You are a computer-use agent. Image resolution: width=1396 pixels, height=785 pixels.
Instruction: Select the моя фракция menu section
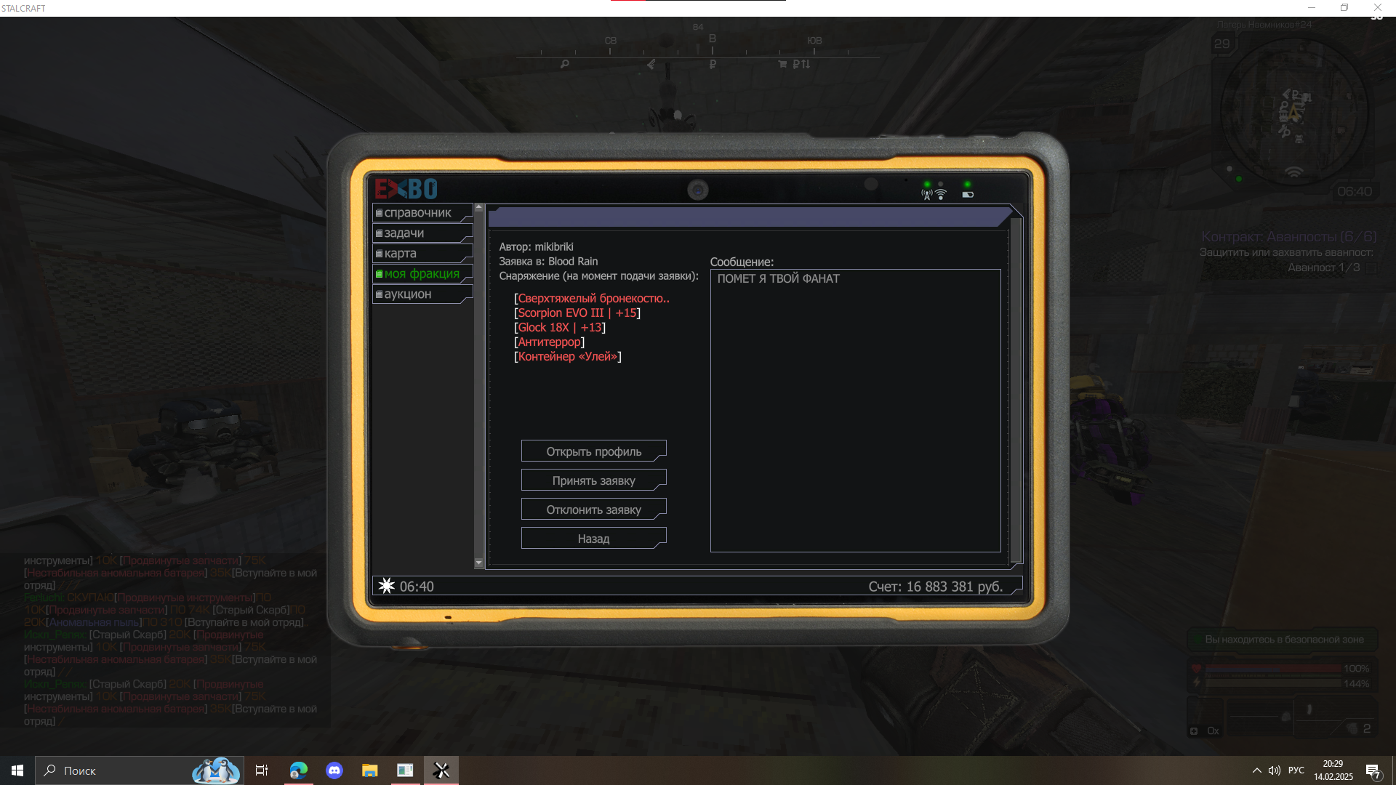click(422, 274)
